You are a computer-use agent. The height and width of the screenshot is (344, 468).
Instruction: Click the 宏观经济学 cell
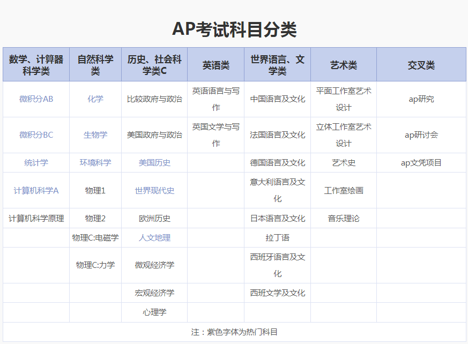(154, 293)
